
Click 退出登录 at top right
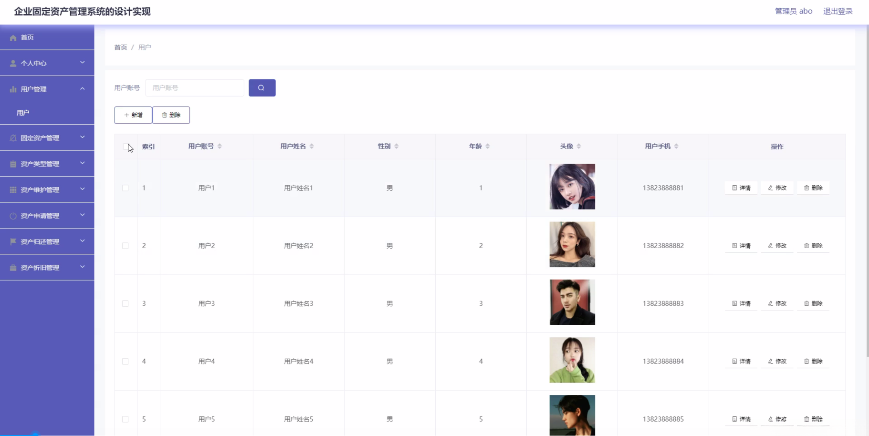(x=837, y=11)
